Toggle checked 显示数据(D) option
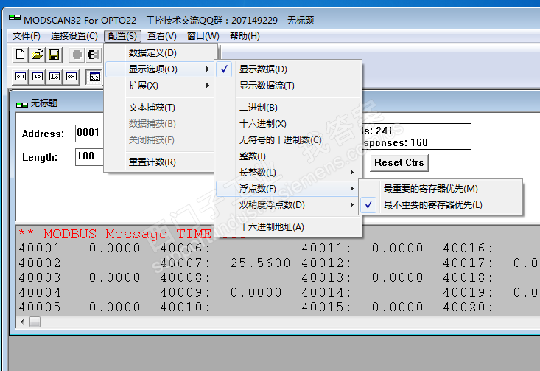 click(288, 69)
